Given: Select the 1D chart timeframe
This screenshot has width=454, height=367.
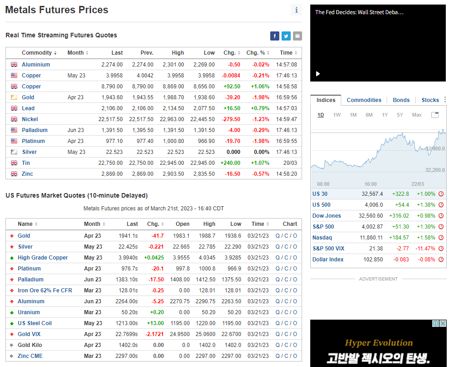Looking at the screenshot, I should pyautogui.click(x=321, y=115).
